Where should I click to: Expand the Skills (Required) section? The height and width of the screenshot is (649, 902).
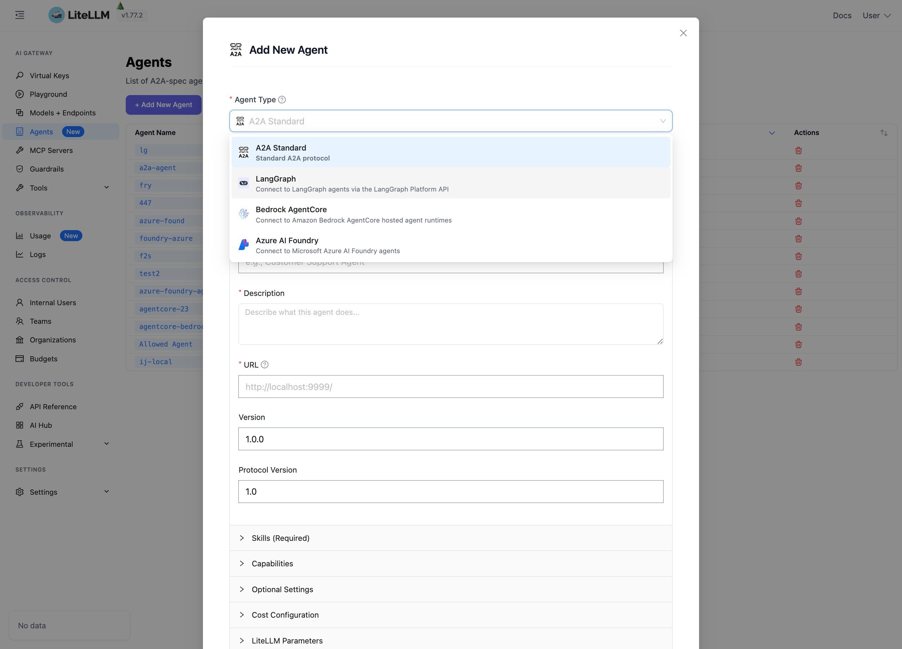[x=280, y=538]
